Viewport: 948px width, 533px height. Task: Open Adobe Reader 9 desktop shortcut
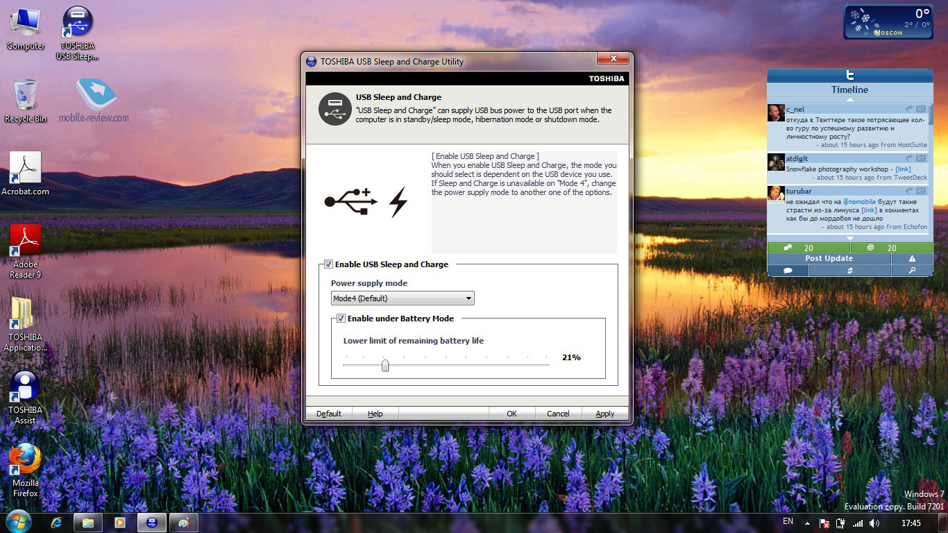coord(25,251)
